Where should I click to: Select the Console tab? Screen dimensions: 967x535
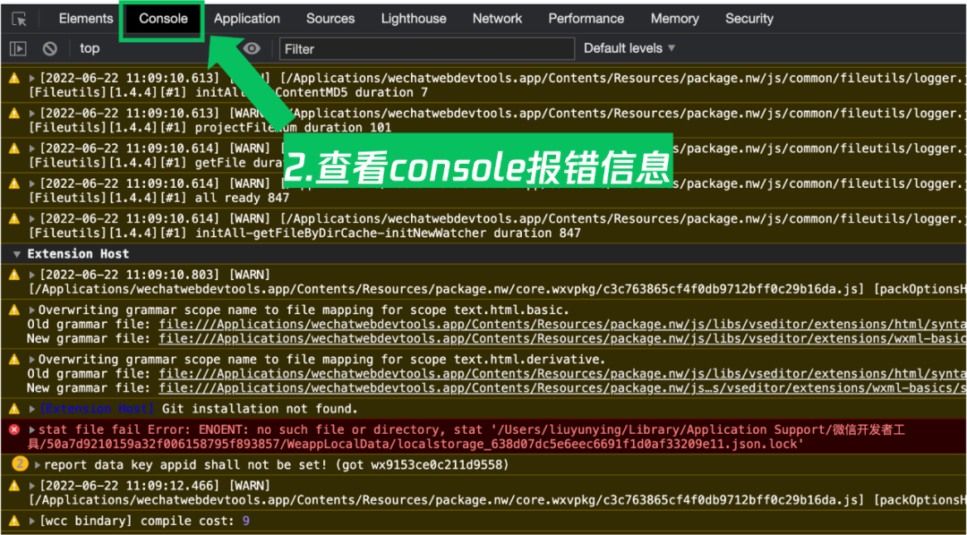click(163, 19)
